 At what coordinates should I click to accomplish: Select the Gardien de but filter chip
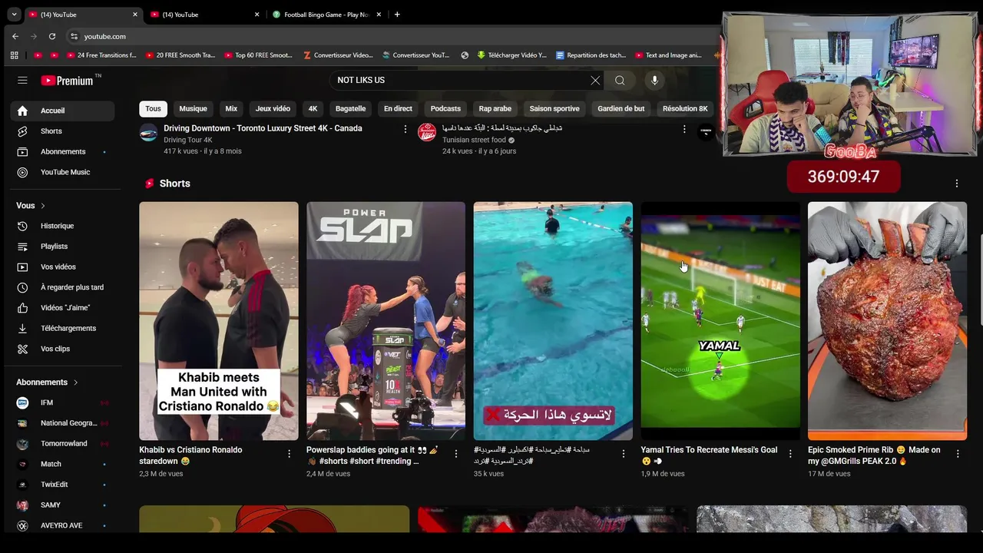(621, 109)
